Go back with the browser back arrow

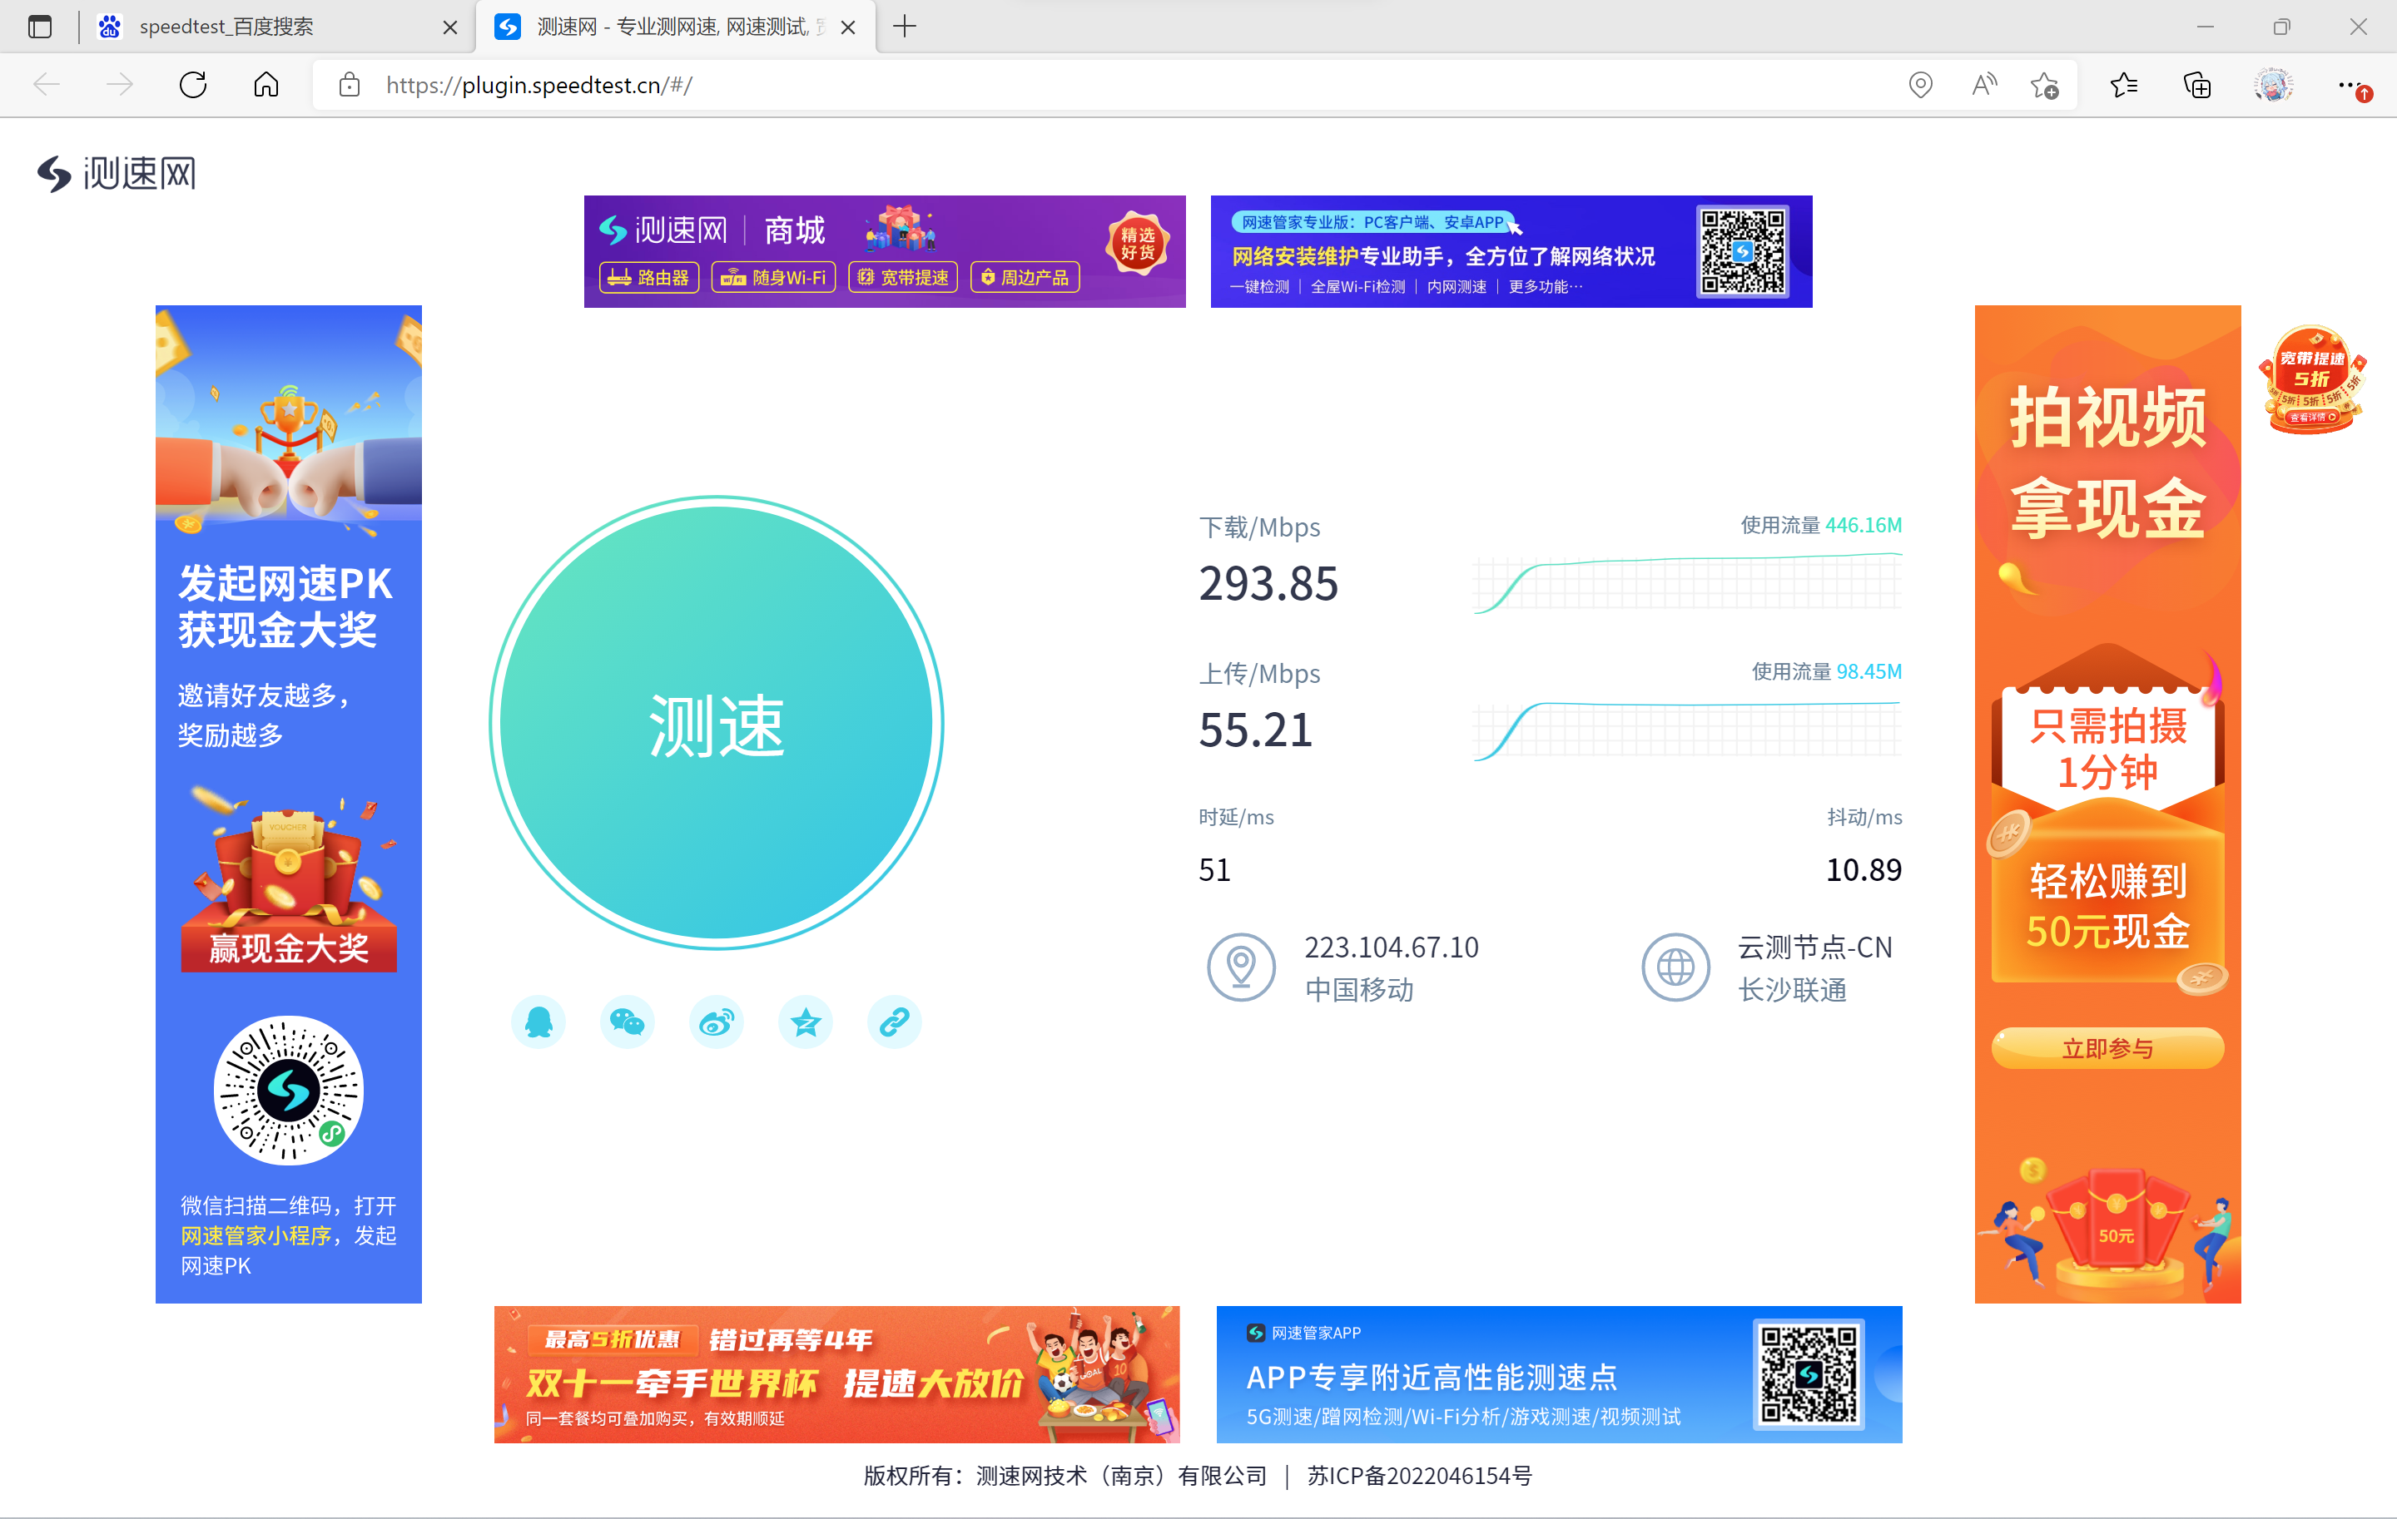coord(47,85)
